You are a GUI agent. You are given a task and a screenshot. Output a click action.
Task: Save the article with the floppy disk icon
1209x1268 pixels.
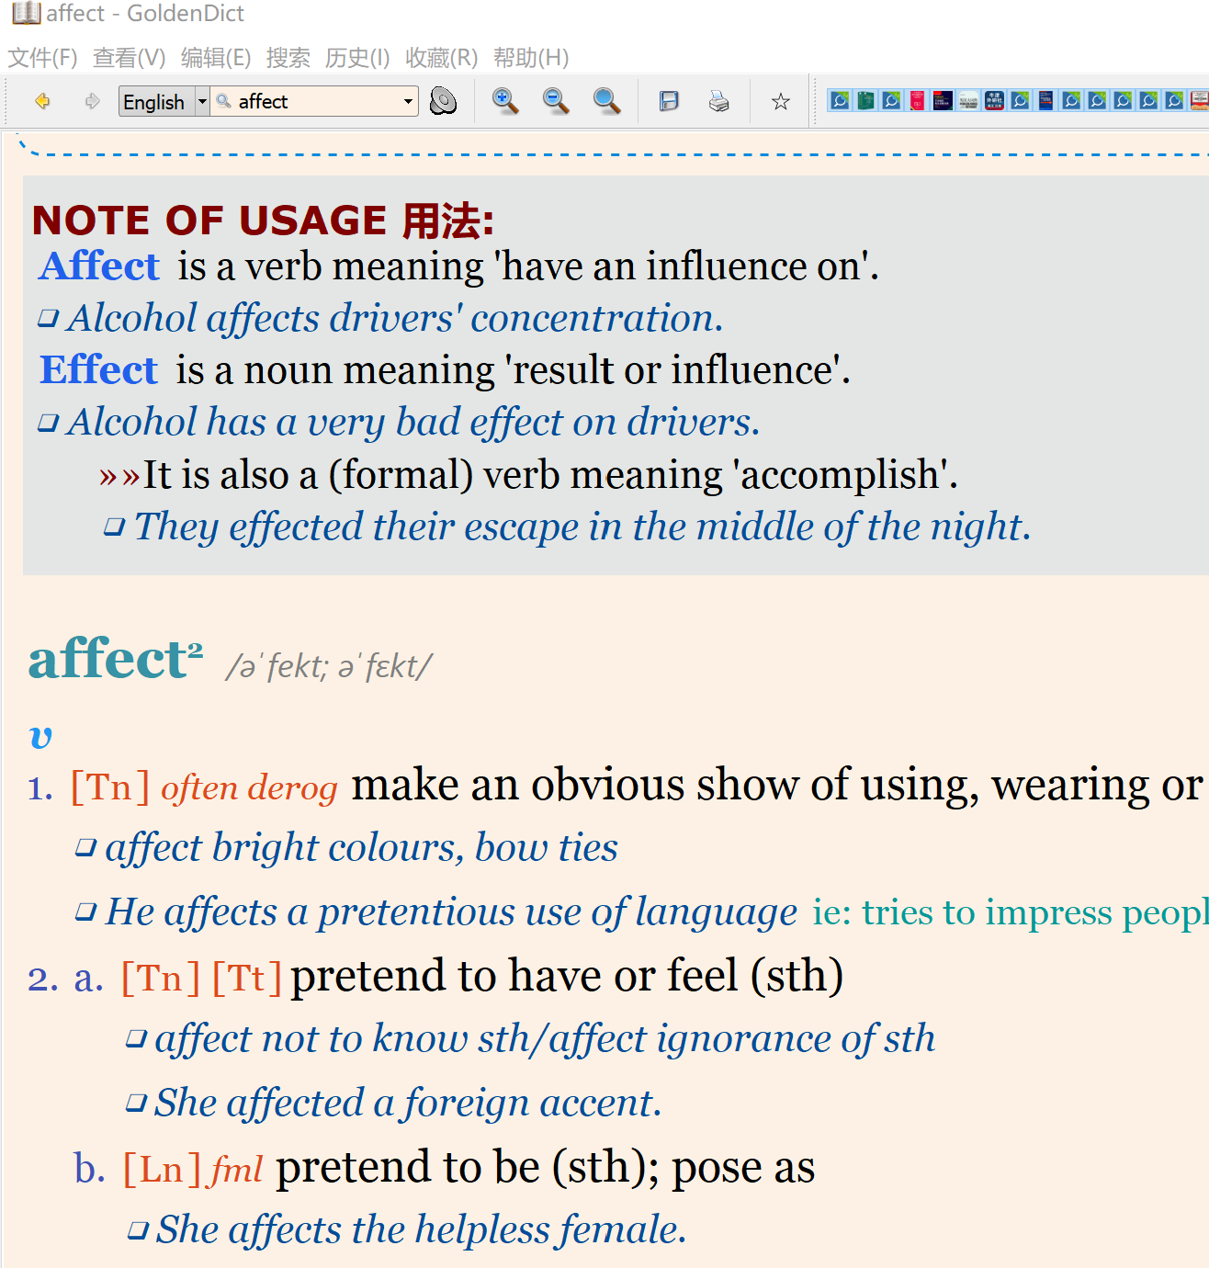tap(669, 101)
